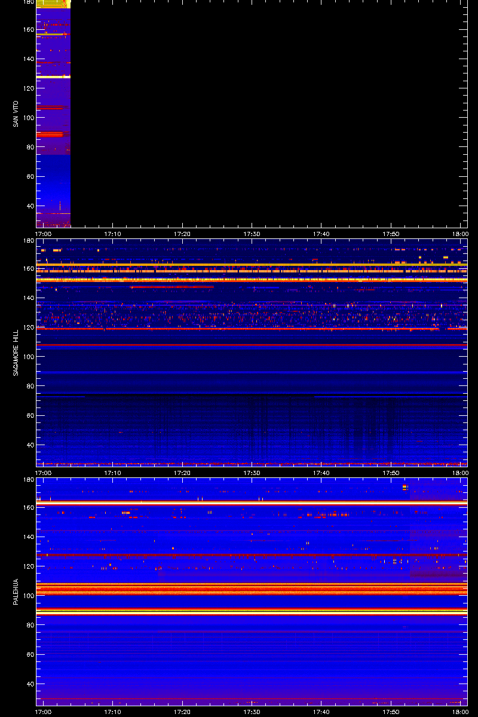Pick the 17:30 label below Sagamore Hill panel
Screen dimensions: 478x717
[x=252, y=473]
